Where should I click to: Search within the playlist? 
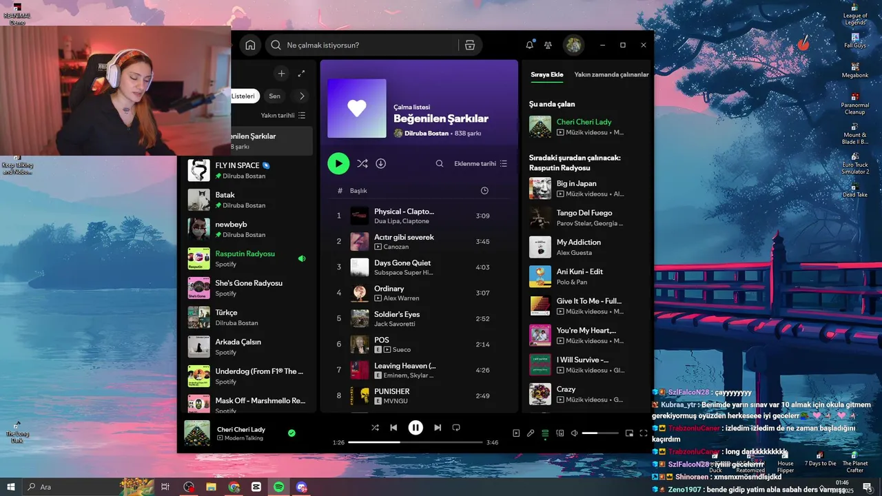pyautogui.click(x=440, y=163)
